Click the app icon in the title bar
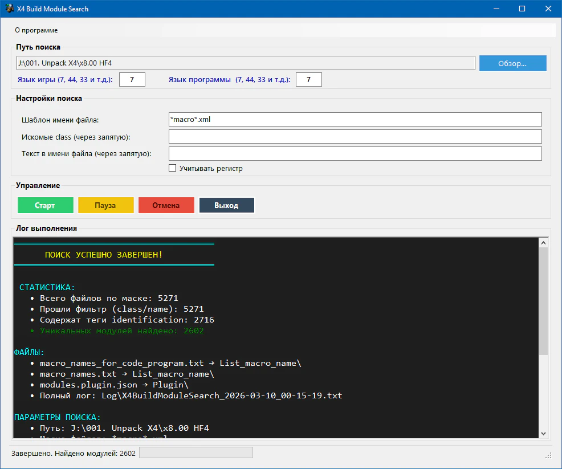562x469 pixels. [x=10, y=9]
